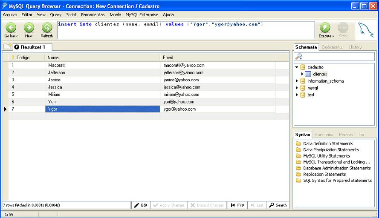Open MySQL Transactional and Locking folder

point(299,162)
